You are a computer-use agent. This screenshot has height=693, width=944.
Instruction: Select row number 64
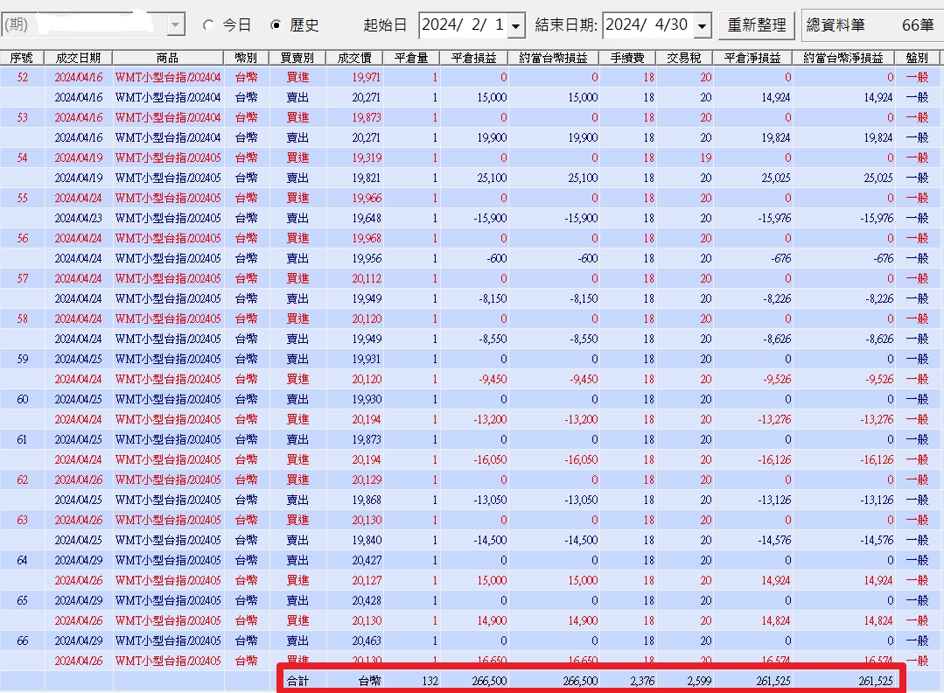tap(22, 561)
